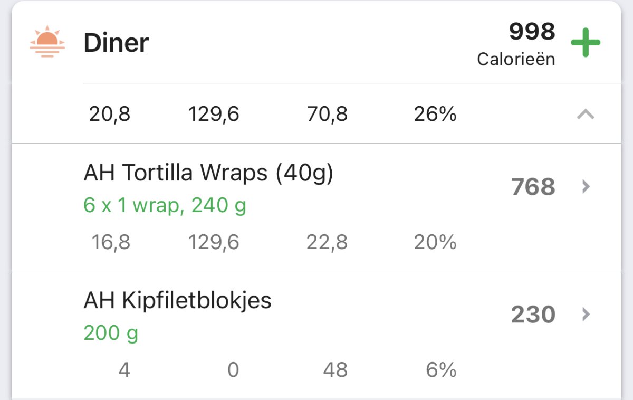Image resolution: width=633 pixels, height=400 pixels.
Task: Click the Diner meal title
Action: (x=116, y=43)
